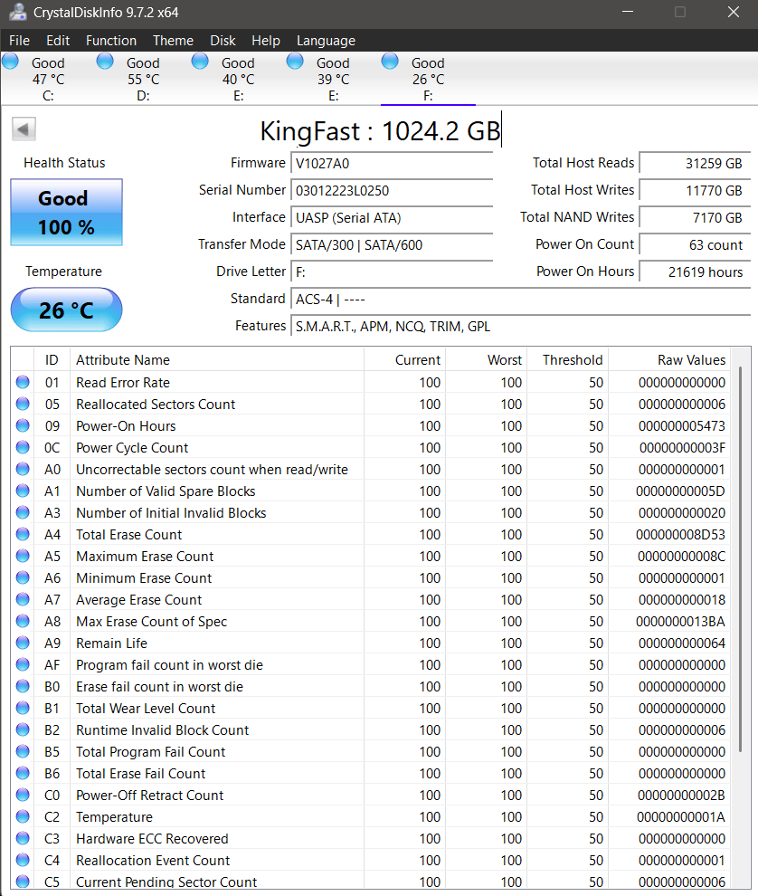Screen dimensions: 758x896
Task: Click the Max Erase Count of Spec row
Action: (371, 621)
